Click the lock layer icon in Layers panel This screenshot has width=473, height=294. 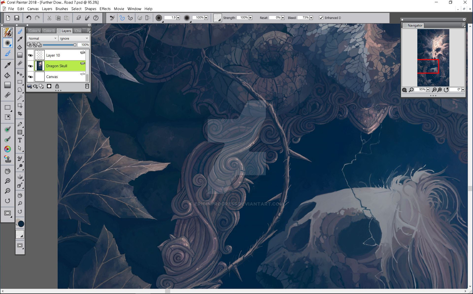(x=57, y=86)
